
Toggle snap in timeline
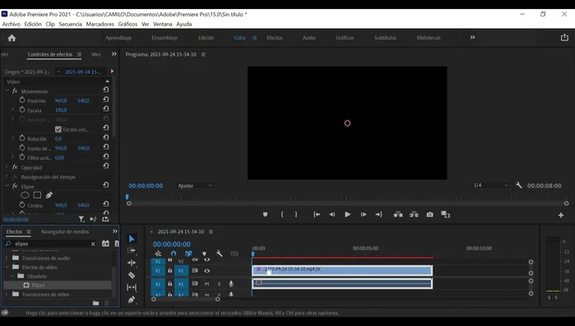(x=174, y=254)
